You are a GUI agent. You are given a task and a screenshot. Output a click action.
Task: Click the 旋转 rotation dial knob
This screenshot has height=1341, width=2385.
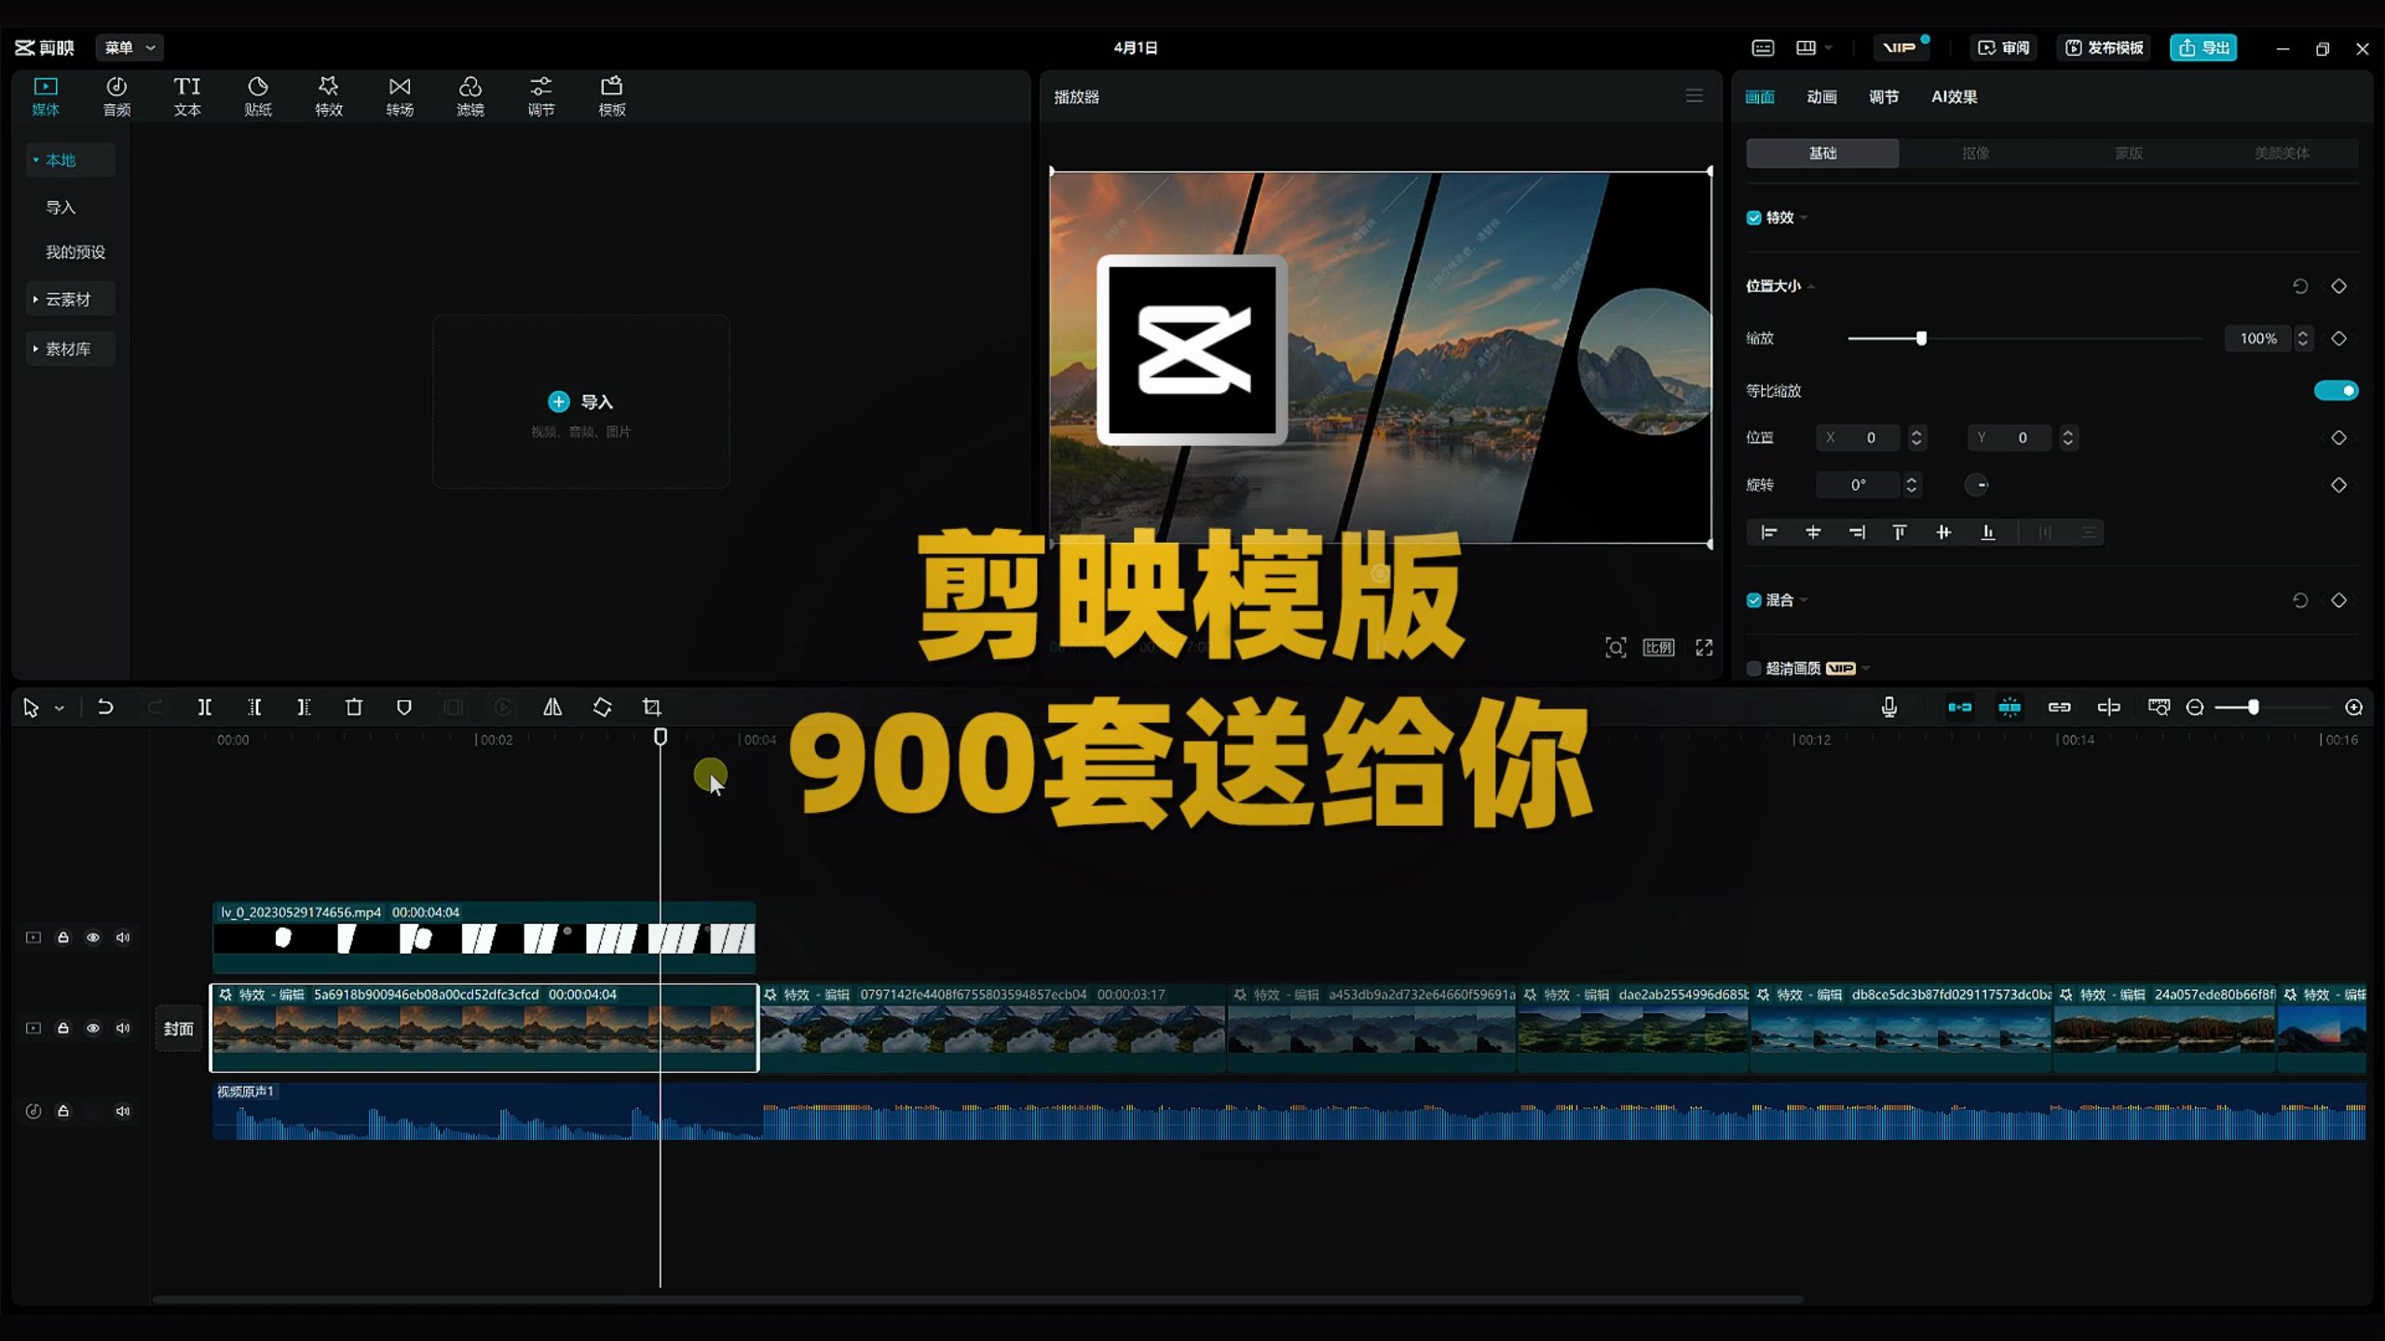(x=1976, y=485)
